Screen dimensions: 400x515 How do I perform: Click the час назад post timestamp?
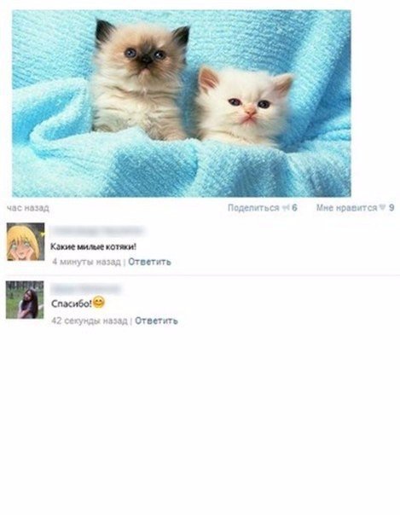28,208
